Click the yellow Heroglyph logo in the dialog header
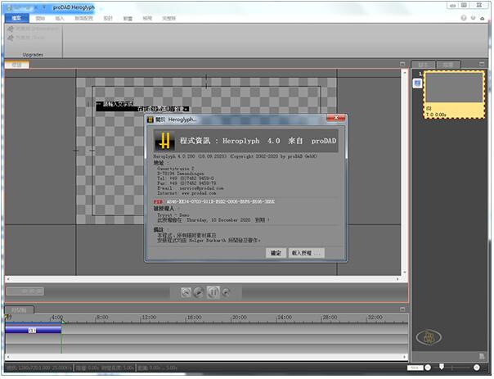This screenshot has height=379, width=494. coord(164,141)
